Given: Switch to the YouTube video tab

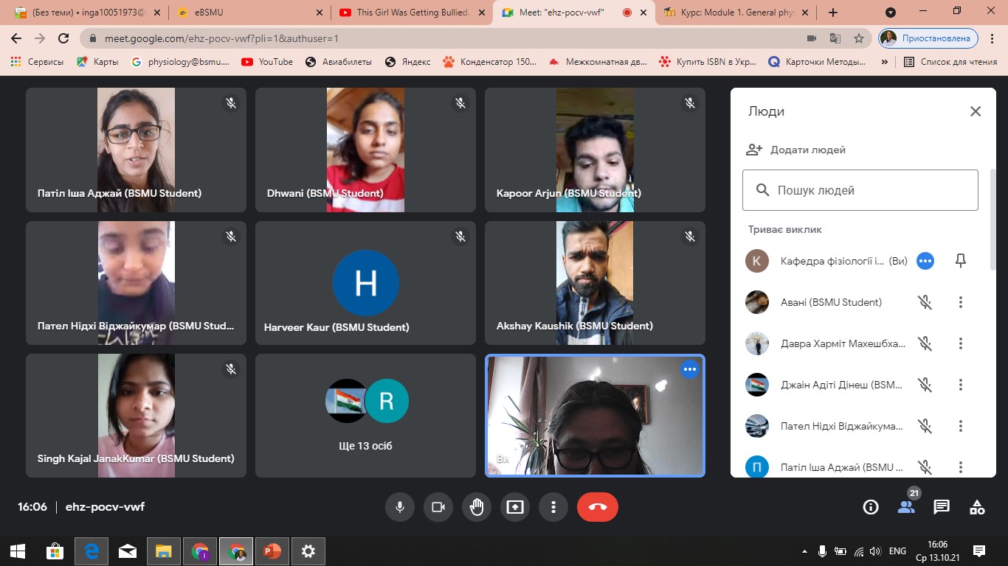Looking at the screenshot, I should [412, 13].
